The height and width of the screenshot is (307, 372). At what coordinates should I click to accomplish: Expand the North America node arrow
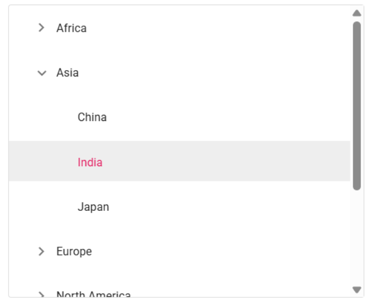pyautogui.click(x=41, y=295)
